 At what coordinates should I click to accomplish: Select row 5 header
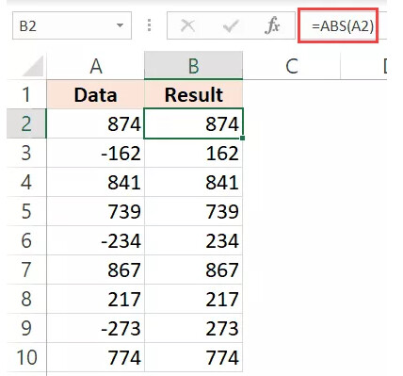tap(26, 211)
